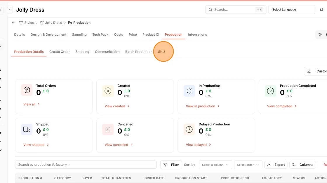Open the SKU subtab

[161, 52]
